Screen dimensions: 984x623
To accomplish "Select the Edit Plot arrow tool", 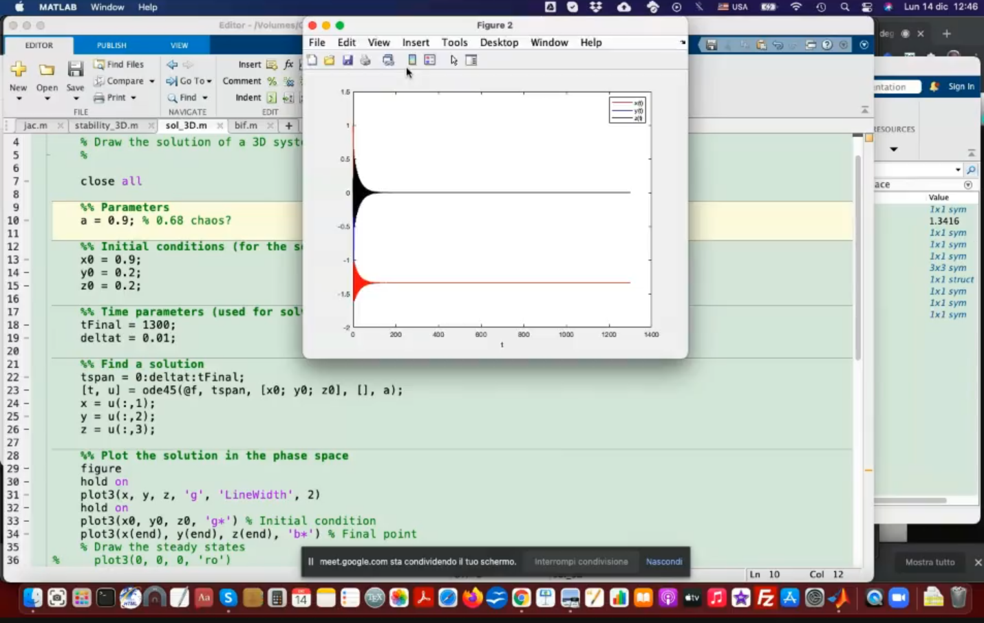I will pos(453,61).
